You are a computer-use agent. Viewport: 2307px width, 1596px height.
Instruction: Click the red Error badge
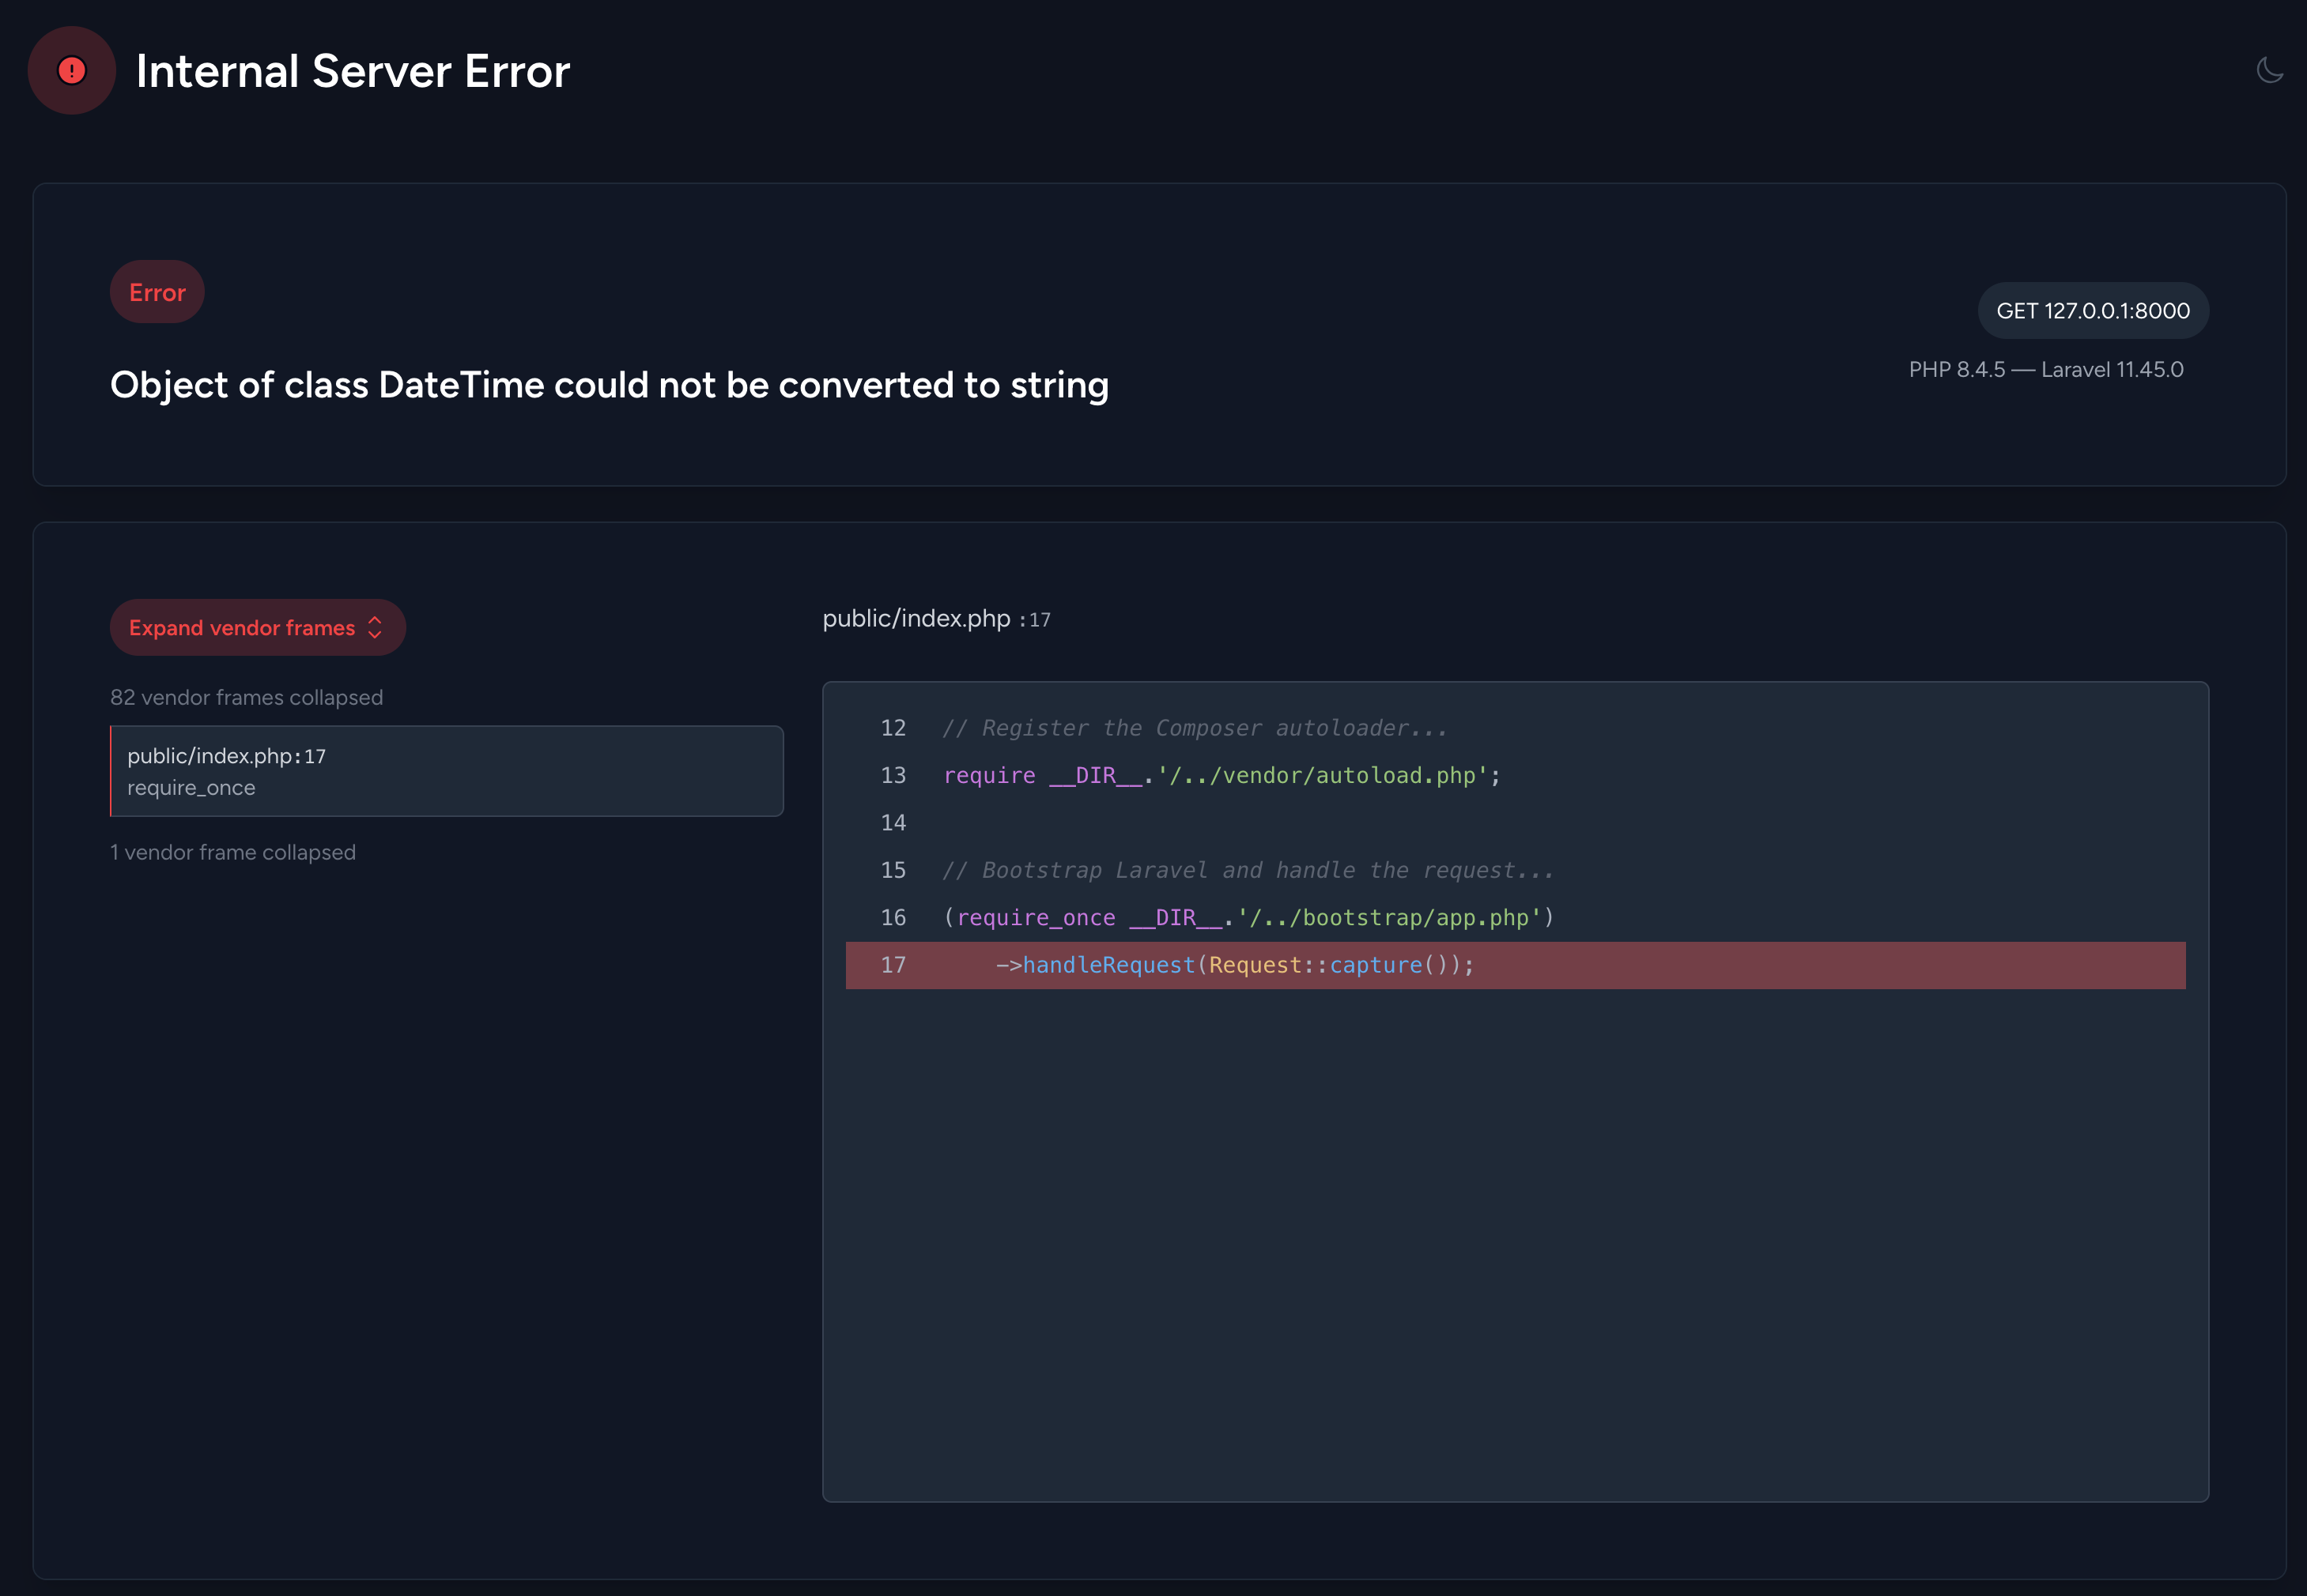pyautogui.click(x=157, y=292)
